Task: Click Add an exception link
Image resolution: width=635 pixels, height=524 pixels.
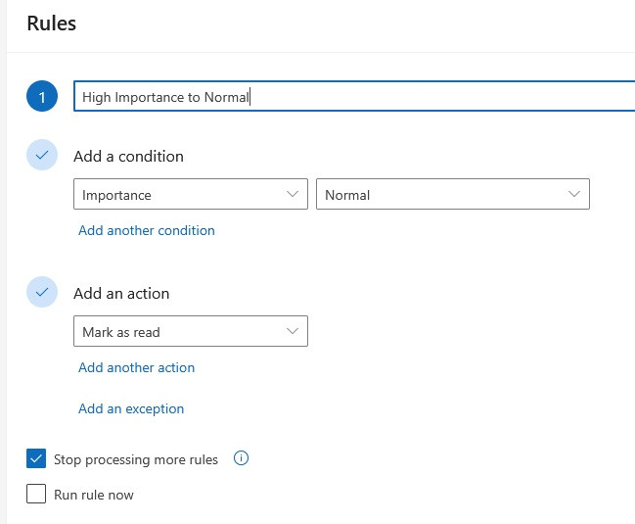Action: 131,408
